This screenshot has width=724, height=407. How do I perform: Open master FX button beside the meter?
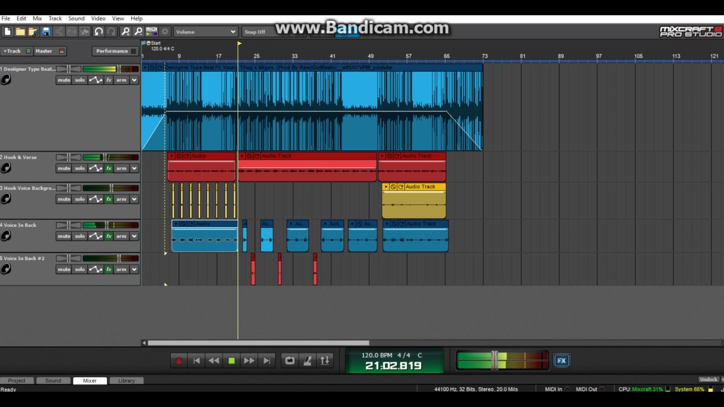(x=561, y=360)
